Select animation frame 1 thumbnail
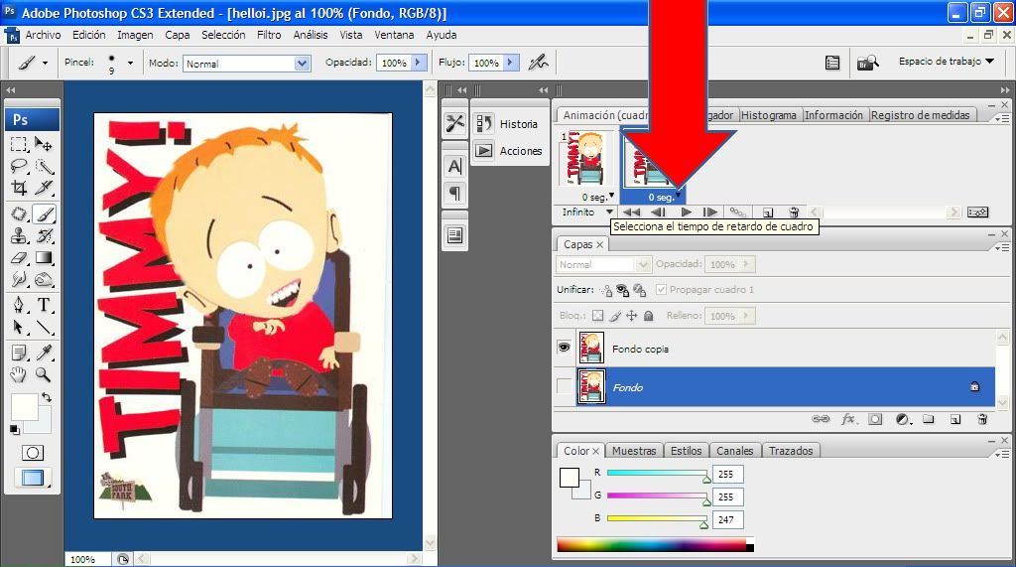The image size is (1016, 567). [x=587, y=159]
